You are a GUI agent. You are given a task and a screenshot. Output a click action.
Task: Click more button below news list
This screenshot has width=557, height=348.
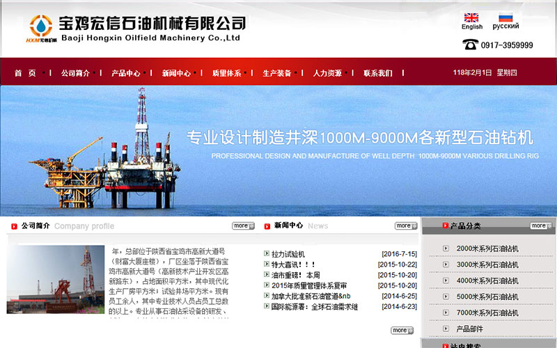402,330
